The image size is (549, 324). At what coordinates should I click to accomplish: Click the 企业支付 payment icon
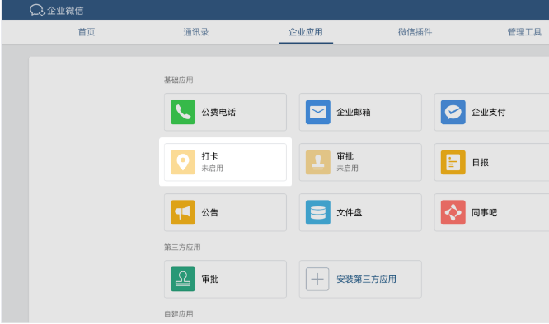click(453, 112)
